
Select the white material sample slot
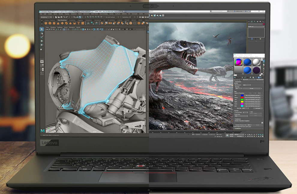pyautogui.click(x=257, y=62)
